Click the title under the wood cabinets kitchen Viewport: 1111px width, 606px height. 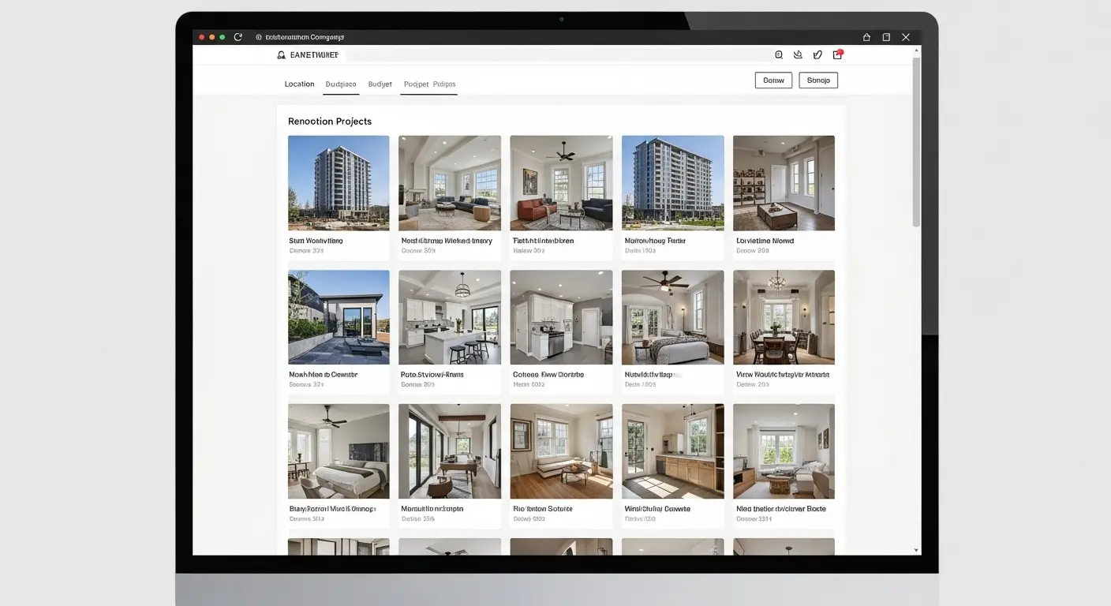(657, 509)
